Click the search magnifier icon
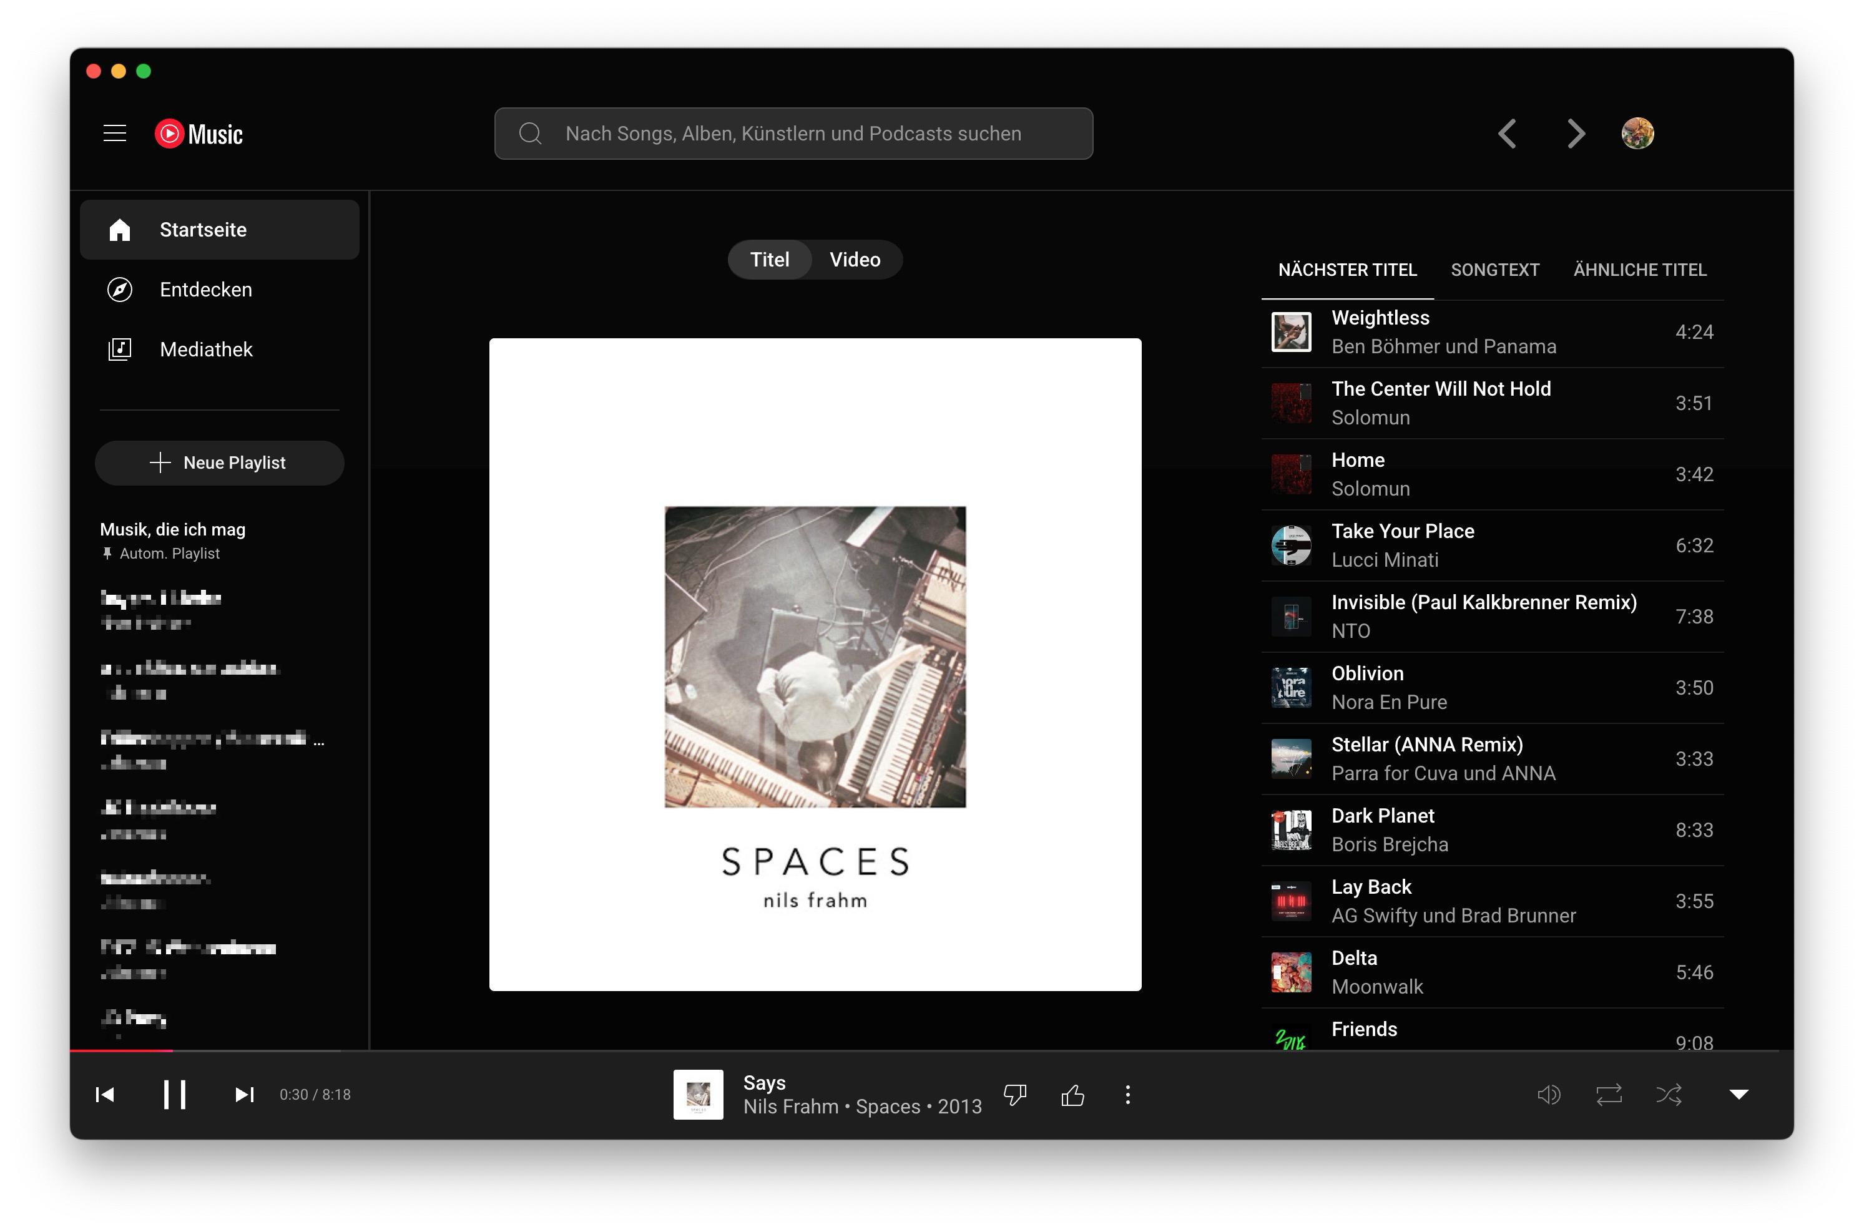Image resolution: width=1864 pixels, height=1232 pixels. [531, 134]
